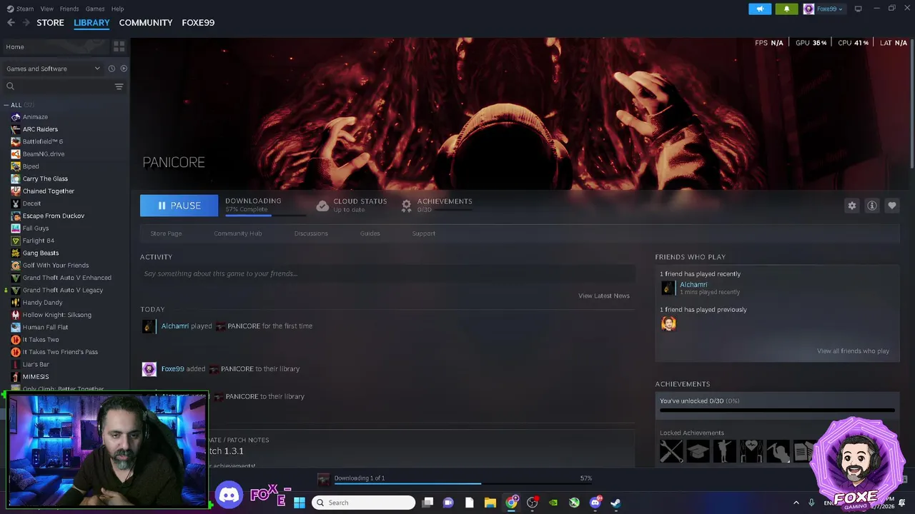Click the bottom download progress bar
915x514 pixels.
tap(463, 484)
